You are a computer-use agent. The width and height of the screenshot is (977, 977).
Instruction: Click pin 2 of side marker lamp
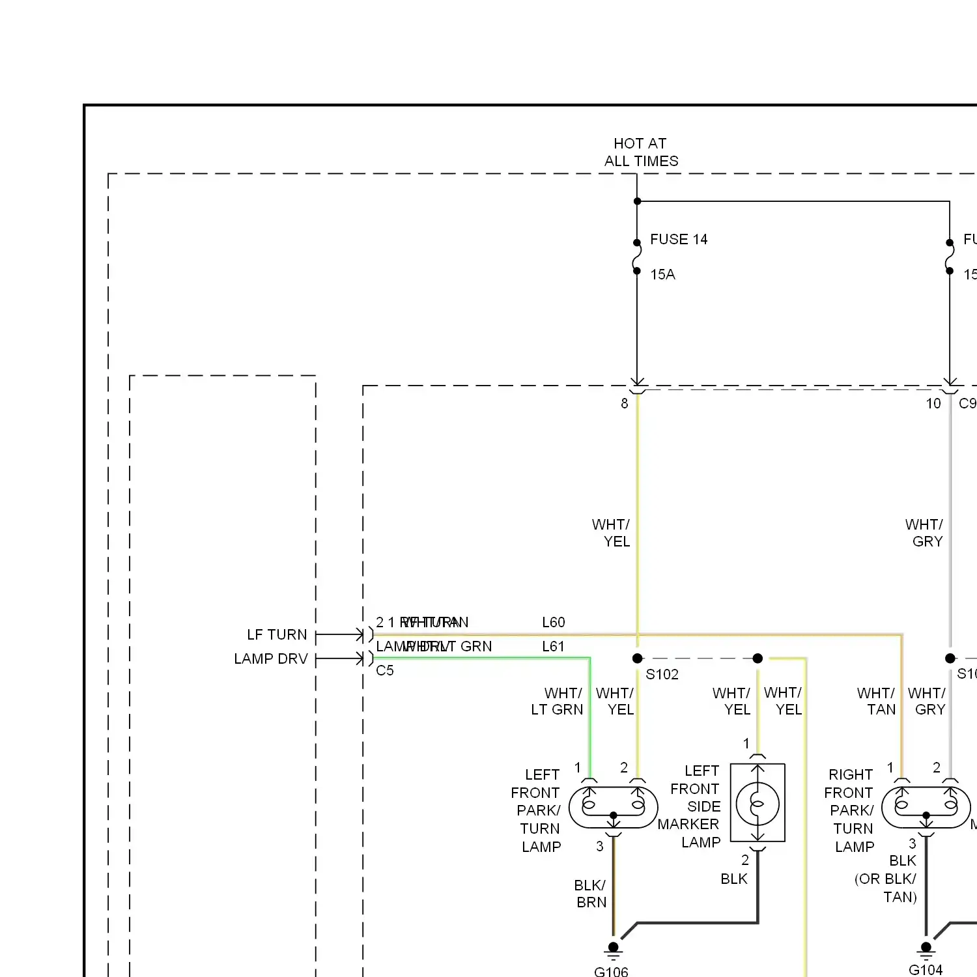click(x=745, y=860)
